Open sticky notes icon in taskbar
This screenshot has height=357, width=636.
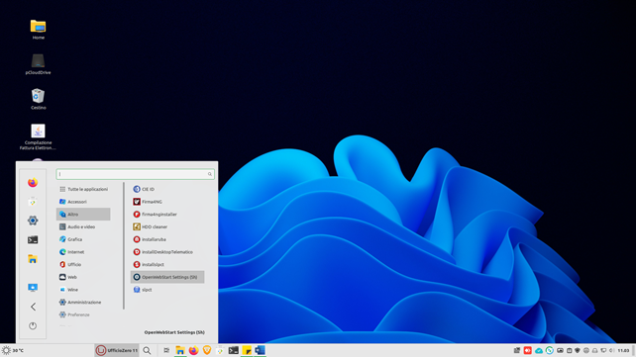tap(247, 350)
